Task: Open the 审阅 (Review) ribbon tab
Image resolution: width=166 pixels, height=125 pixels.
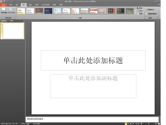Action: point(54,5)
